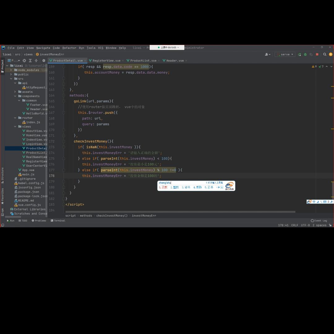The width and height of the screenshot is (334, 334).
Task: Open the Refactor menu
Action: pos(69,48)
